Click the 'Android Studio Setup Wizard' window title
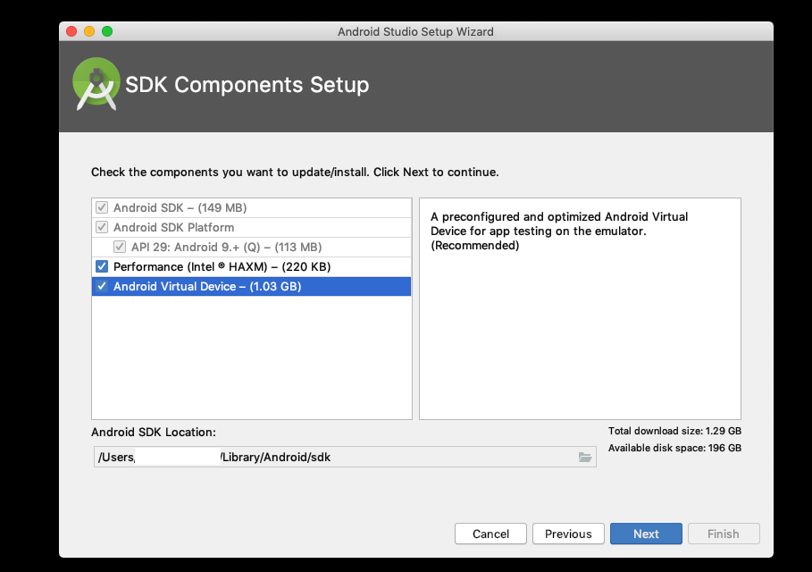The height and width of the screenshot is (572, 812). tap(415, 31)
